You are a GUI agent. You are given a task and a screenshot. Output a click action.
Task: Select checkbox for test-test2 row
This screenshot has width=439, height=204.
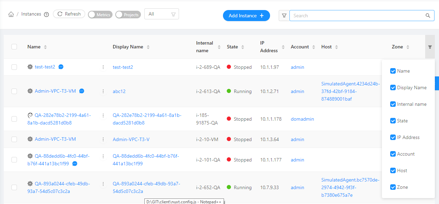pyautogui.click(x=14, y=67)
